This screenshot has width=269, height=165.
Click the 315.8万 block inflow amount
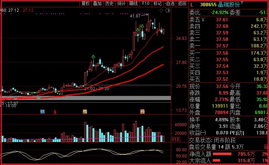click(246, 161)
